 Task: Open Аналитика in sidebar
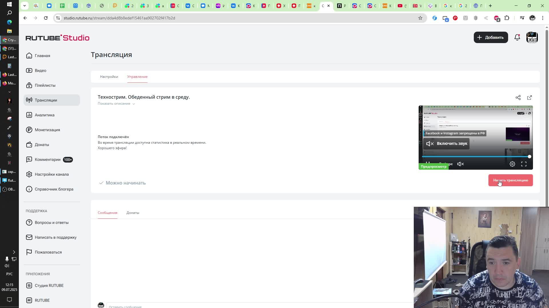[44, 115]
